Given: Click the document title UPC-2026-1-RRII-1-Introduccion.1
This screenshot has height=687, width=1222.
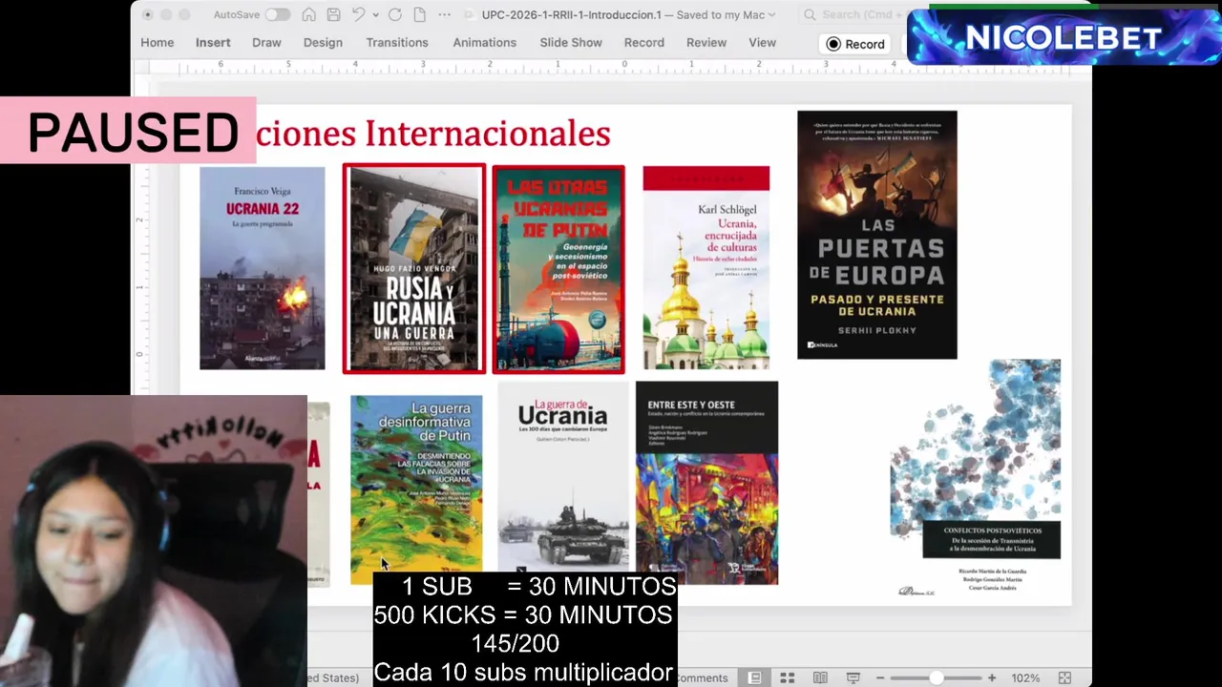Looking at the screenshot, I should 572,15.
